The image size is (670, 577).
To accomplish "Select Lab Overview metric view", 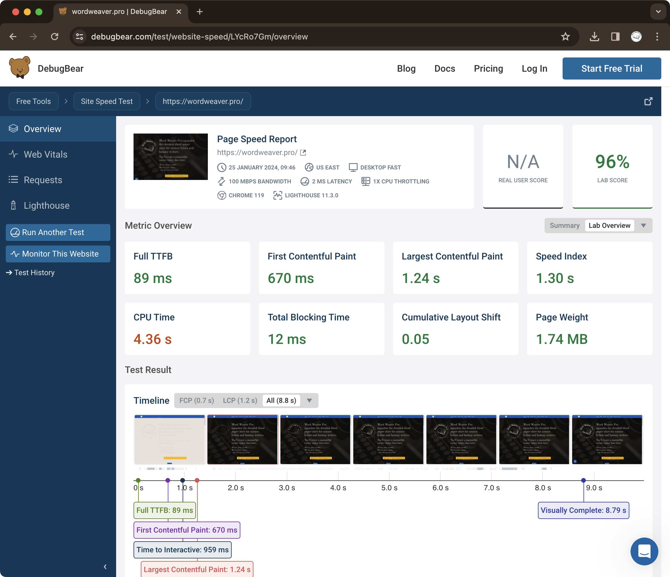I will point(609,225).
